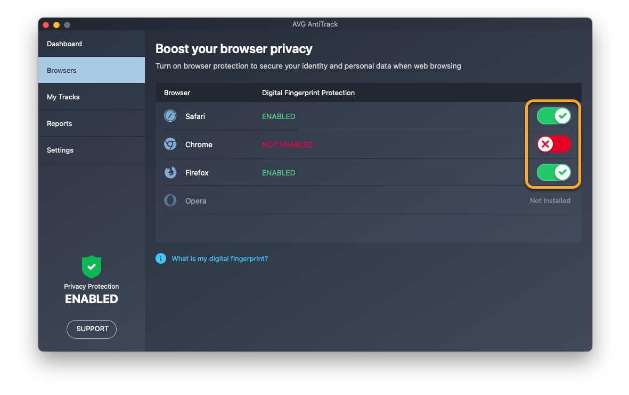Open the Dashboard section
The height and width of the screenshot is (395, 629).
click(x=64, y=44)
